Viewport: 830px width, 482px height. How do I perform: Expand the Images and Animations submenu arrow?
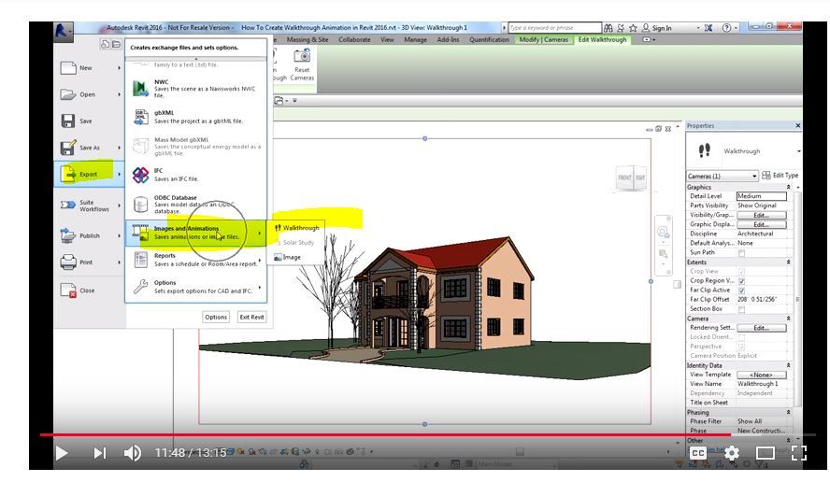[x=260, y=233]
